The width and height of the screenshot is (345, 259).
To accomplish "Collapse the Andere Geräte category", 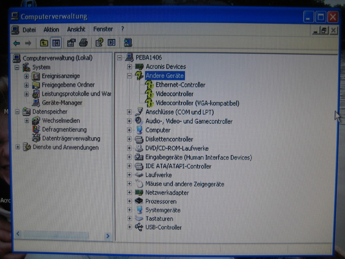I will (129, 76).
